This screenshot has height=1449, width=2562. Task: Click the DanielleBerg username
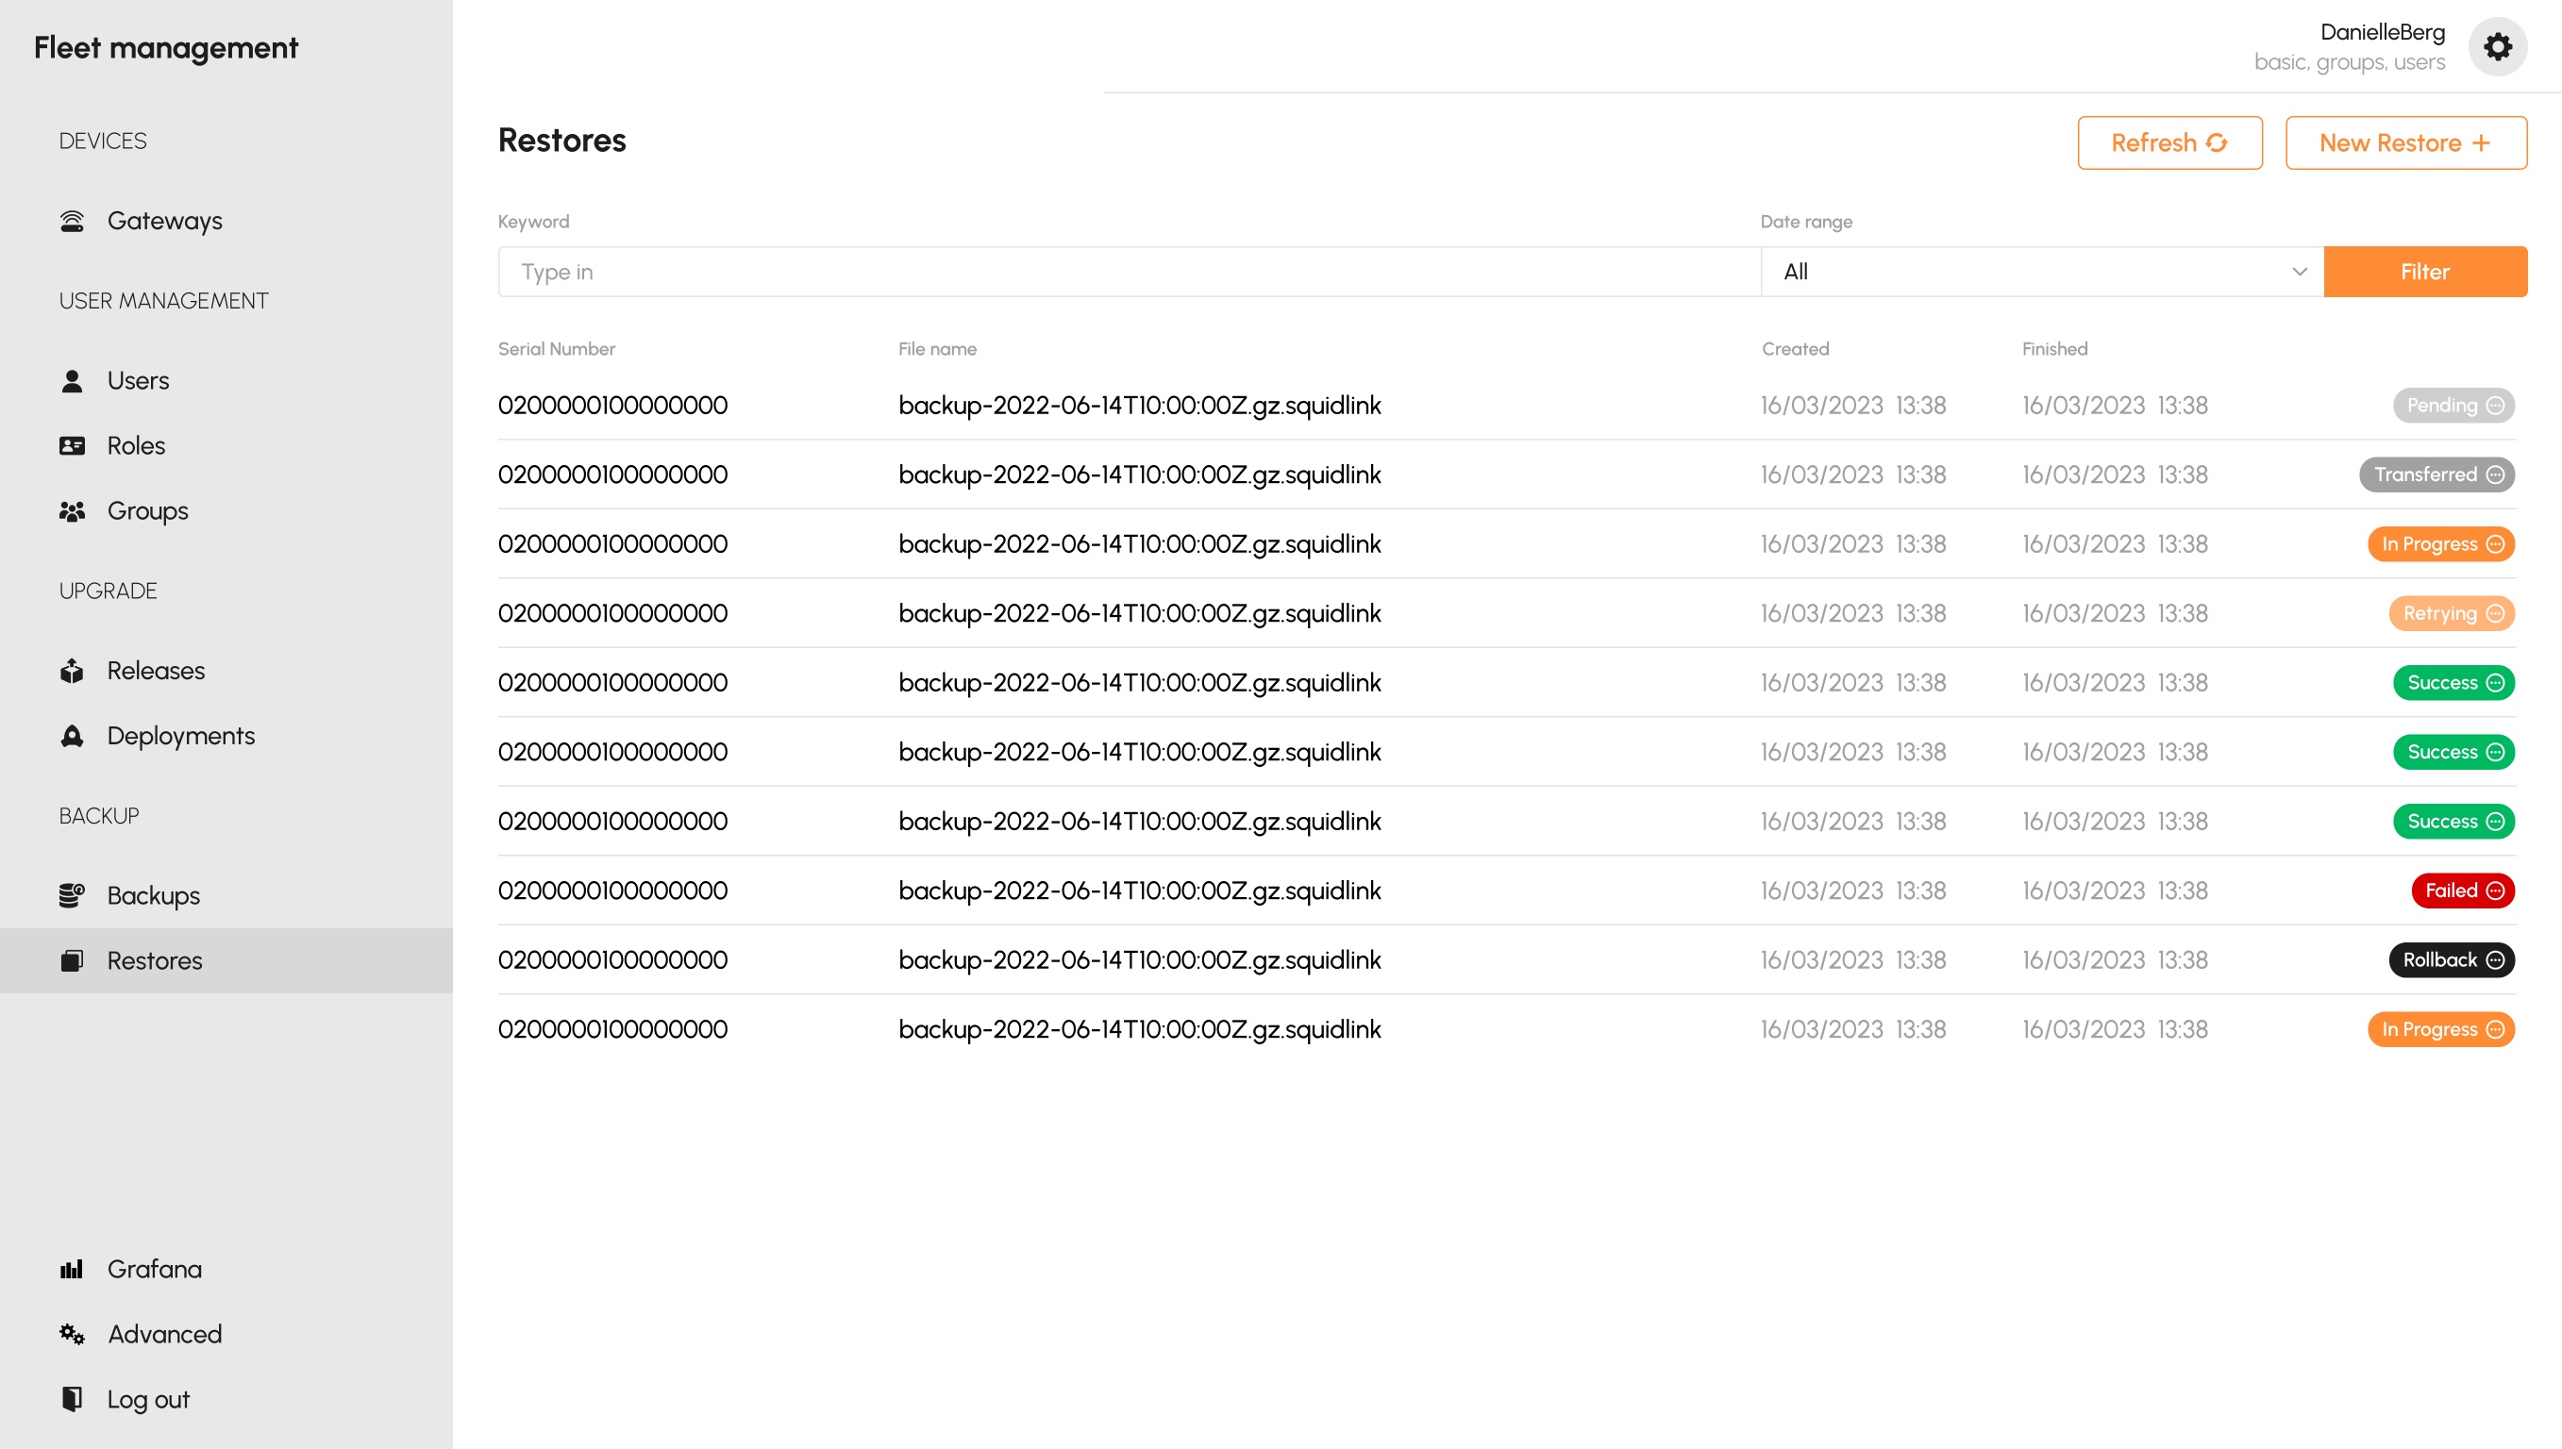point(2382,32)
